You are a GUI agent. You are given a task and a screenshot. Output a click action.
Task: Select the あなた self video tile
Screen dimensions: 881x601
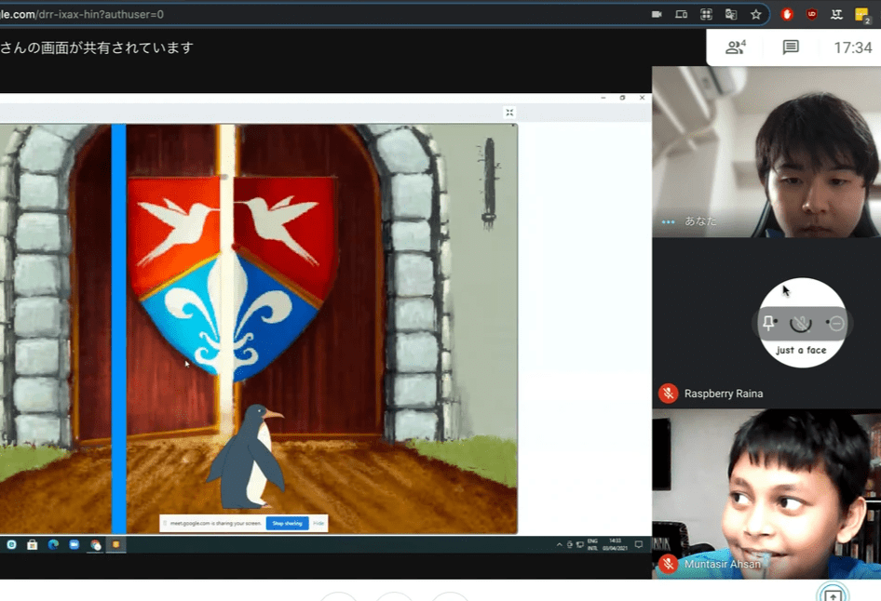tap(766, 152)
